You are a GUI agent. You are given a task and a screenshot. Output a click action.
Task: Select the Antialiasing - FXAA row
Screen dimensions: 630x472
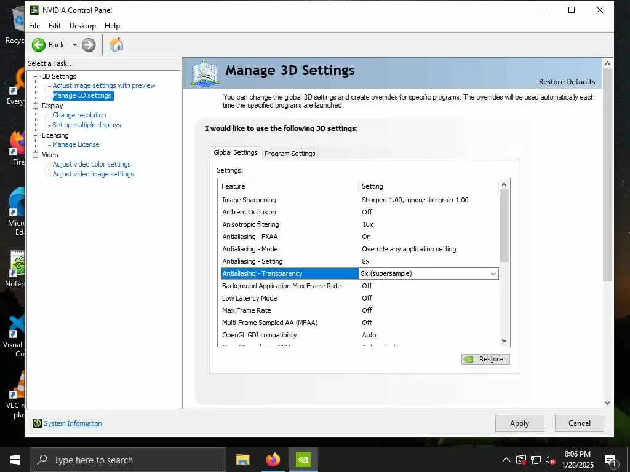(x=360, y=237)
